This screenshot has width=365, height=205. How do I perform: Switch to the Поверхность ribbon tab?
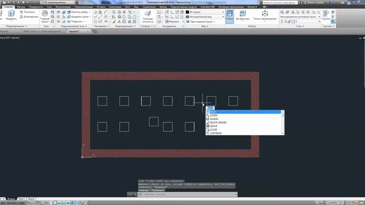point(36,7)
